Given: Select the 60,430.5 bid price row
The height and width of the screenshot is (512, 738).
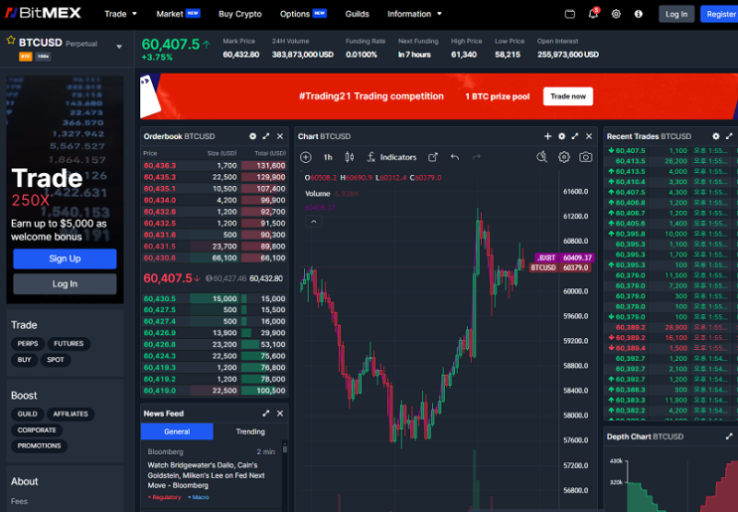Looking at the screenshot, I should pos(215,298).
